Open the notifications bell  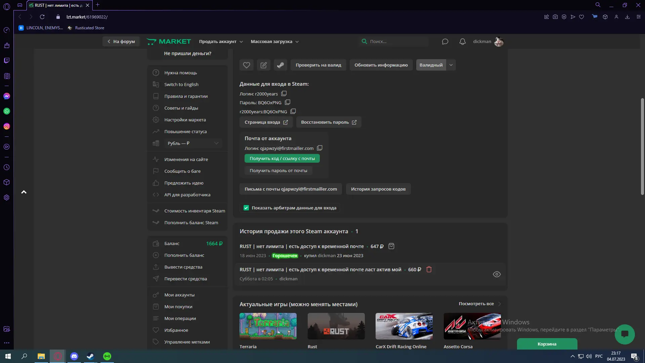tap(463, 42)
